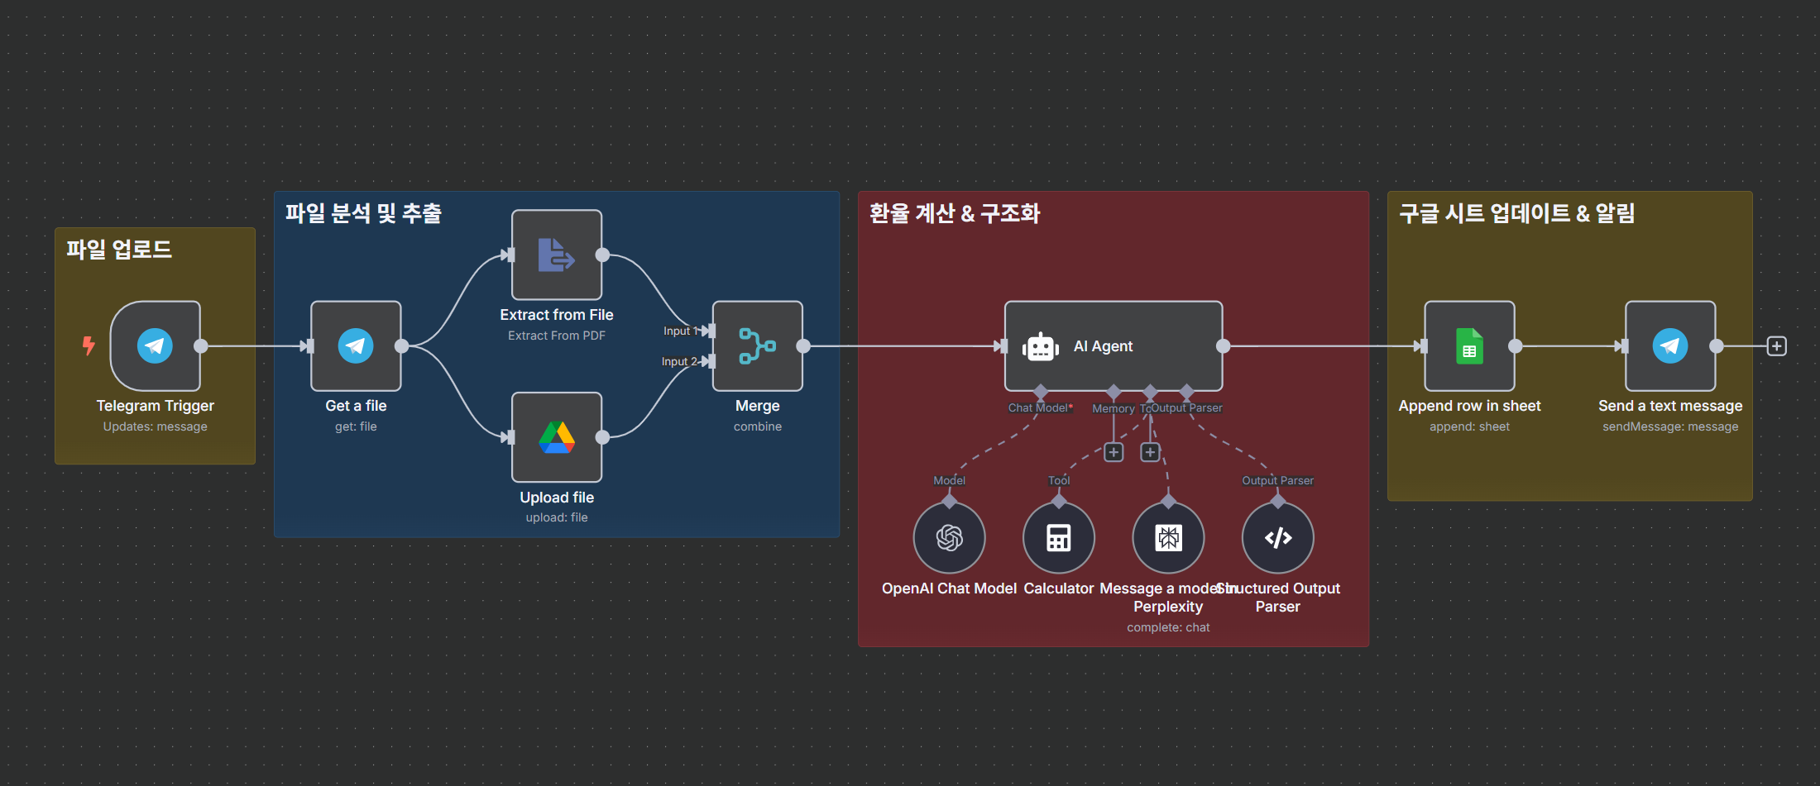The image size is (1820, 786).
Task: Open the Append row in sheet node
Action: (x=1469, y=345)
